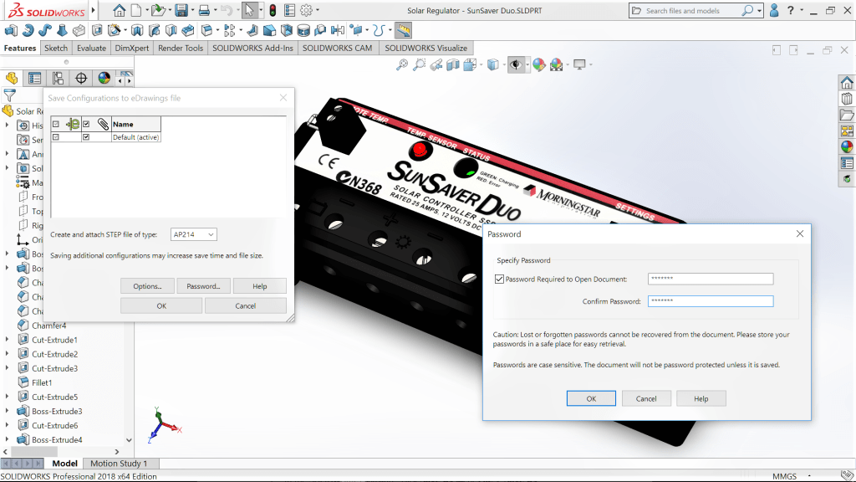This screenshot has height=482, width=856.
Task: Uncheck Password Required to Open Document
Action: (x=500, y=279)
